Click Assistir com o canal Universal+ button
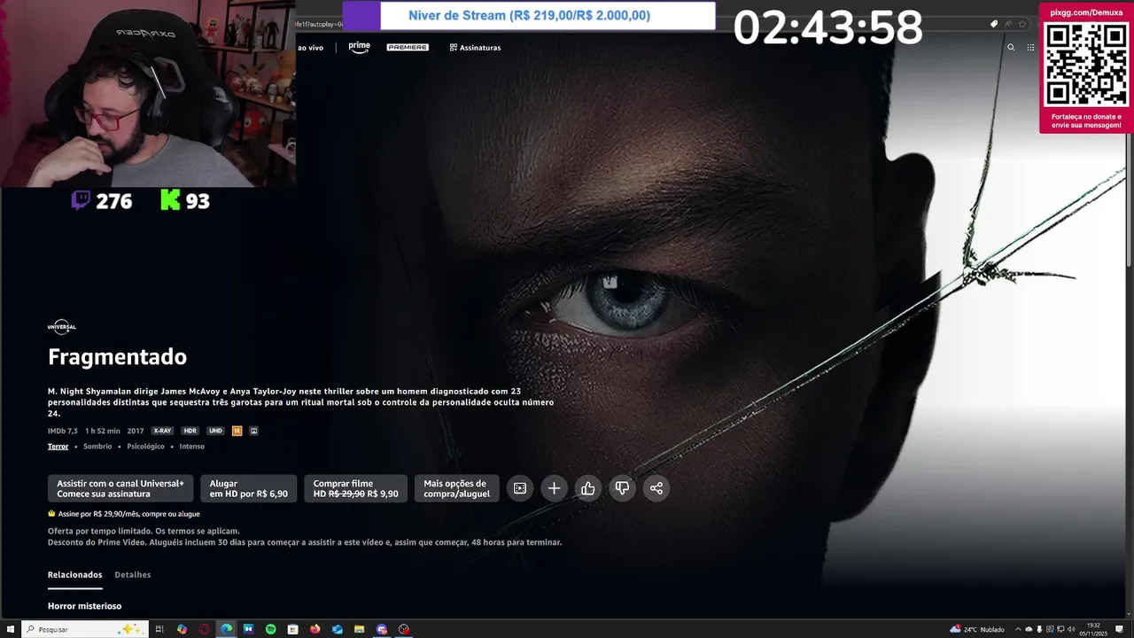 120,488
